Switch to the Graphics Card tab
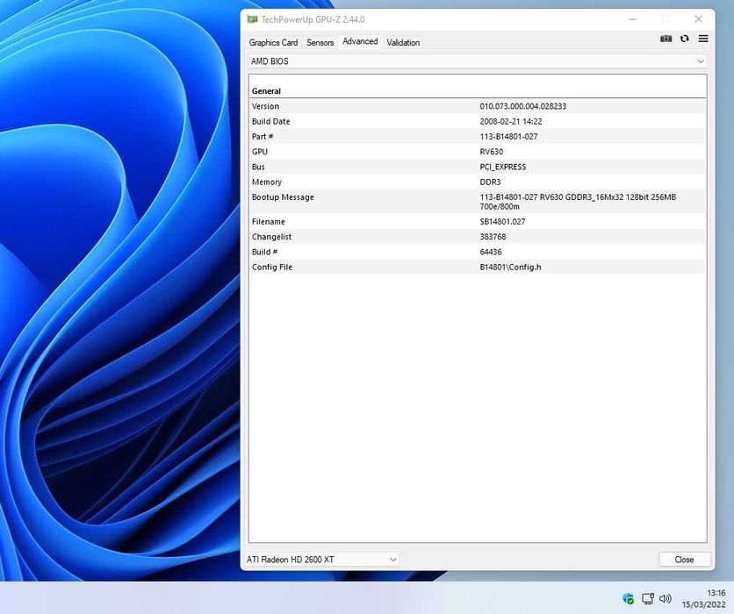The height and width of the screenshot is (614, 734). 273,42
